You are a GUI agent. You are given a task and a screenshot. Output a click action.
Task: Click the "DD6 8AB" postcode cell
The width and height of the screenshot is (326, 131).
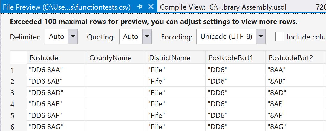[46, 81]
